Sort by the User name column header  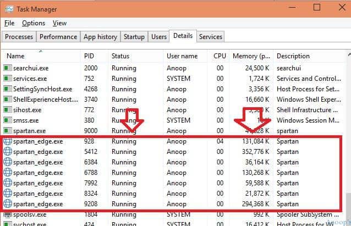click(x=185, y=56)
